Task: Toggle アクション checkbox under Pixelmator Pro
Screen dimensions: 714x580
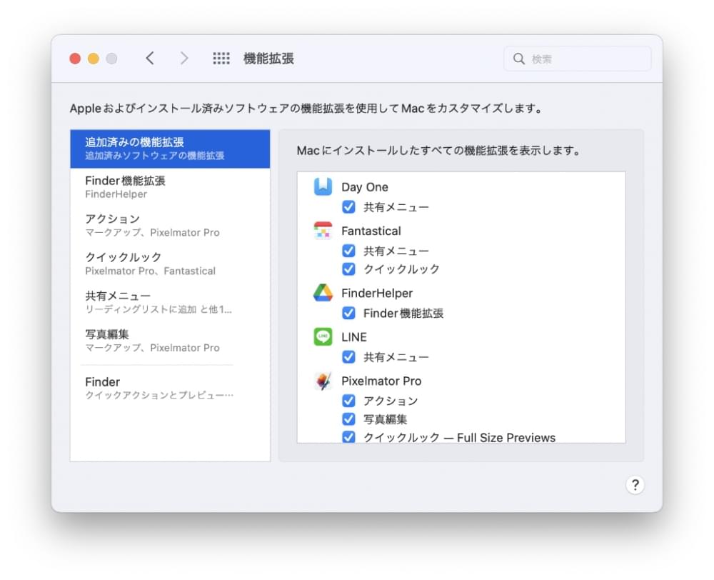Action: pyautogui.click(x=348, y=401)
